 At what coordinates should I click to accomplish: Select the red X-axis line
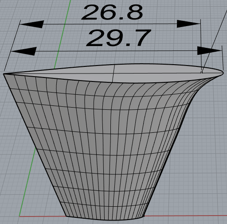185,216
